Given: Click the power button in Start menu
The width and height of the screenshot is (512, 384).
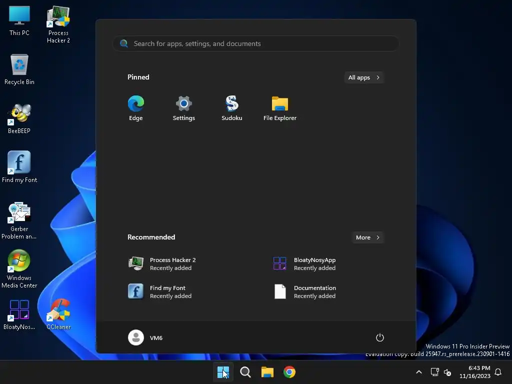Looking at the screenshot, I should tap(380, 337).
